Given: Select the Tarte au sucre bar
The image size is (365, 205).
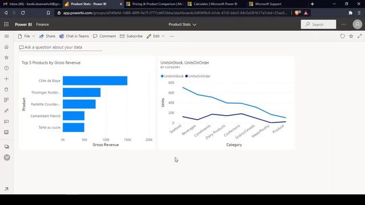Looking at the screenshot, I should 74,128.
